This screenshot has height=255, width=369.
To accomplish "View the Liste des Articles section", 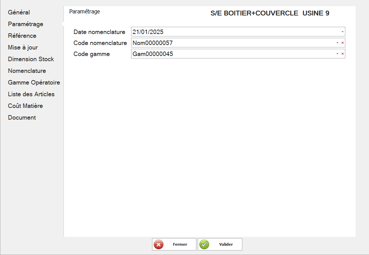I will [x=31, y=94].
